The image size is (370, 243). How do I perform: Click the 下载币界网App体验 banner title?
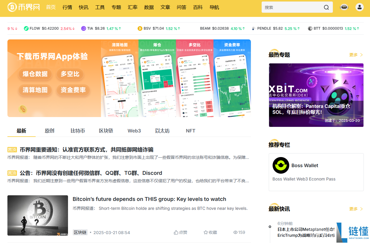52,56
